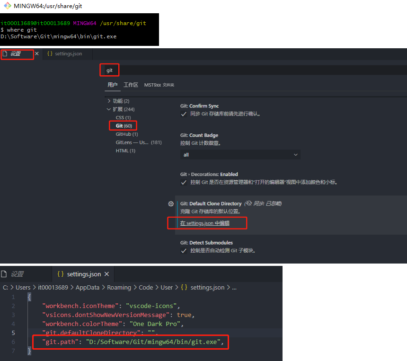Switch to the 工作区 tab
The image size is (407, 361).
pos(132,84)
